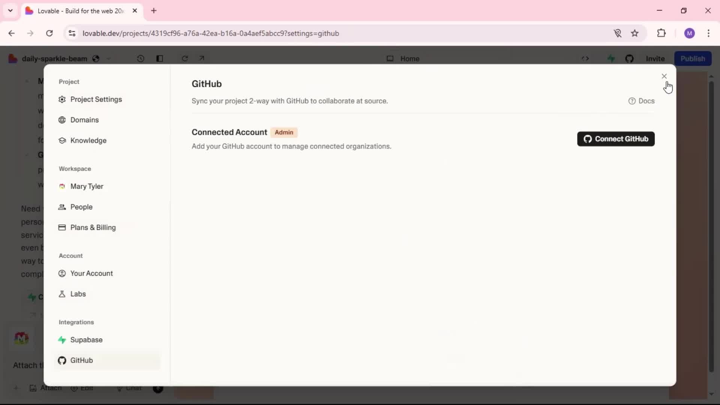The width and height of the screenshot is (720, 405).
Task: Close the Lovable browser tab
Action: pyautogui.click(x=135, y=11)
